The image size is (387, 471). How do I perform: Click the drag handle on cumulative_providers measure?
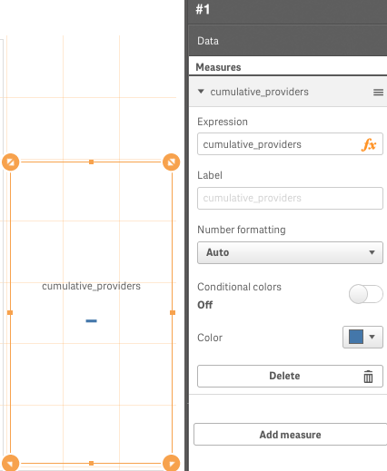378,93
